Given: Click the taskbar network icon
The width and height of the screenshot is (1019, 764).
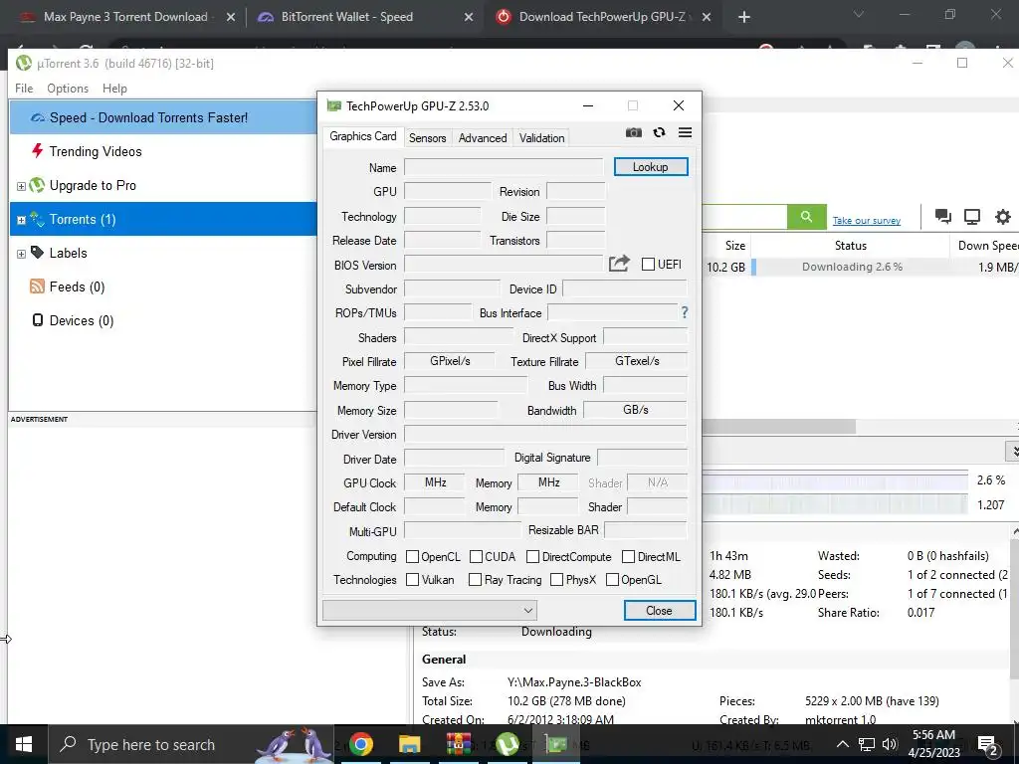Looking at the screenshot, I should pyautogui.click(x=867, y=744).
